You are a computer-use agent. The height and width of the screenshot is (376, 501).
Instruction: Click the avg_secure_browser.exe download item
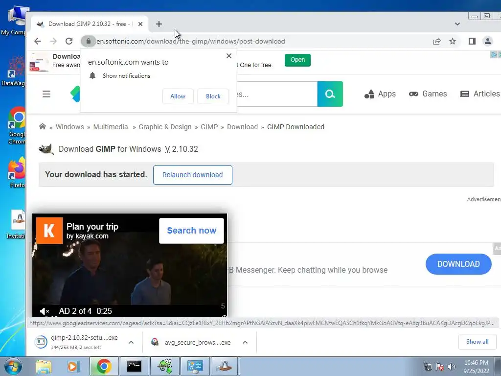[192, 342]
